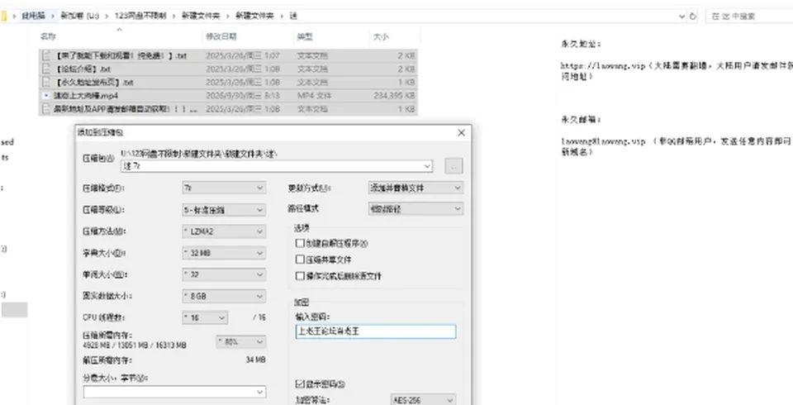Screen dimensions: 793x405
Task: Open the 字典大小 dropdown showing 32 MB
Action: (224, 253)
